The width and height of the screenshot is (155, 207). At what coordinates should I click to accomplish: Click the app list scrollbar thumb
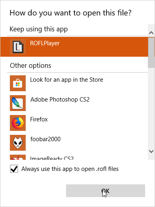pos(151,53)
